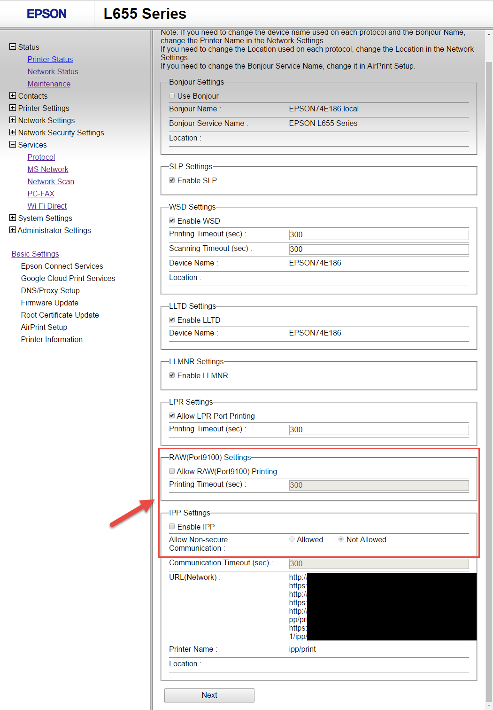Open the Protocol page link
493x710 pixels.
(41, 157)
